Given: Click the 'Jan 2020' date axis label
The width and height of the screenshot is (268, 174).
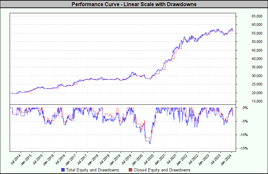Looking at the screenshot, I should point(138,159).
